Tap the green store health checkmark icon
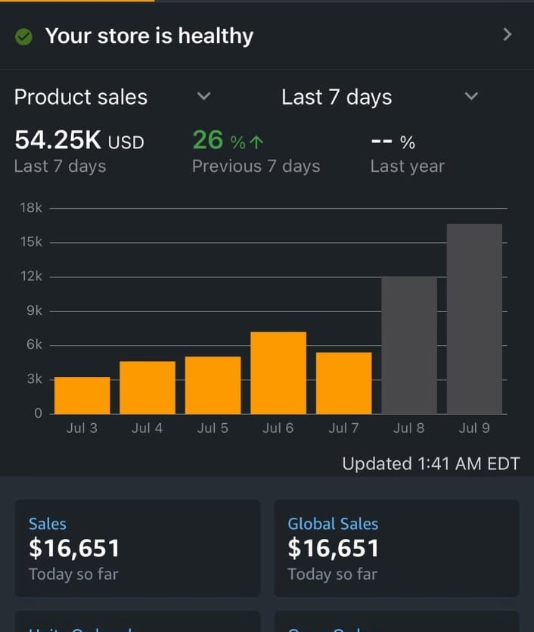The width and height of the screenshot is (534, 632). click(24, 36)
